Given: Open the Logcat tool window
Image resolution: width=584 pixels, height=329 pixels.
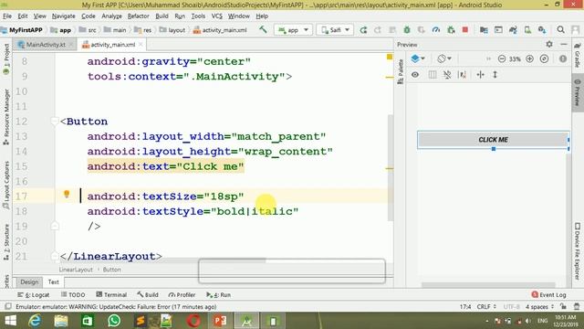Looking at the screenshot, I should point(33,294).
